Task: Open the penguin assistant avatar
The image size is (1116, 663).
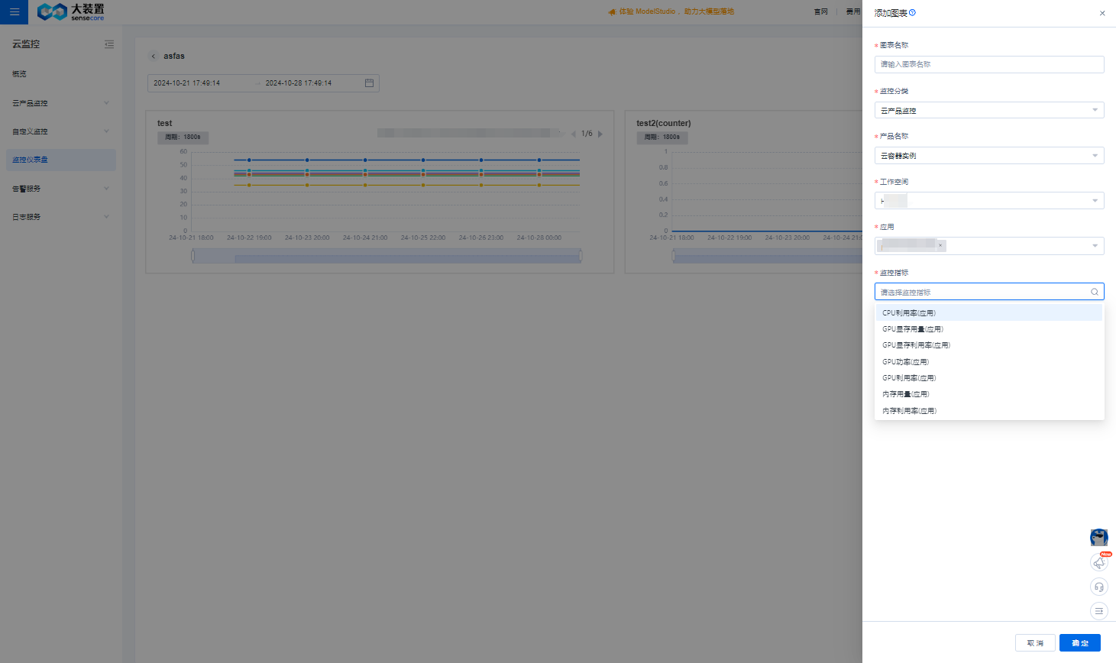Action: [x=1098, y=538]
